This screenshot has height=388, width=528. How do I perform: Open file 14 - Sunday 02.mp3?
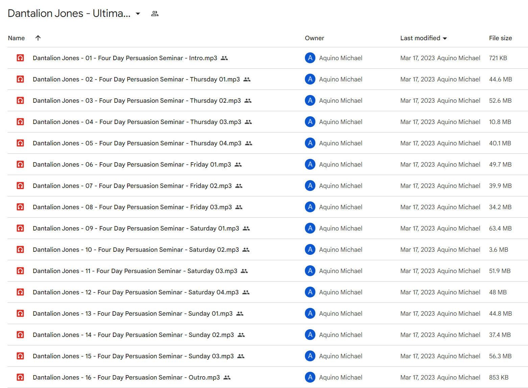(133, 335)
